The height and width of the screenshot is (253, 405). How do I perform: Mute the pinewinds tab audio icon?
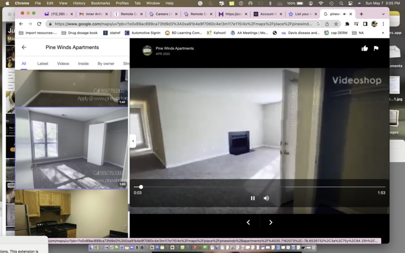(344, 14)
